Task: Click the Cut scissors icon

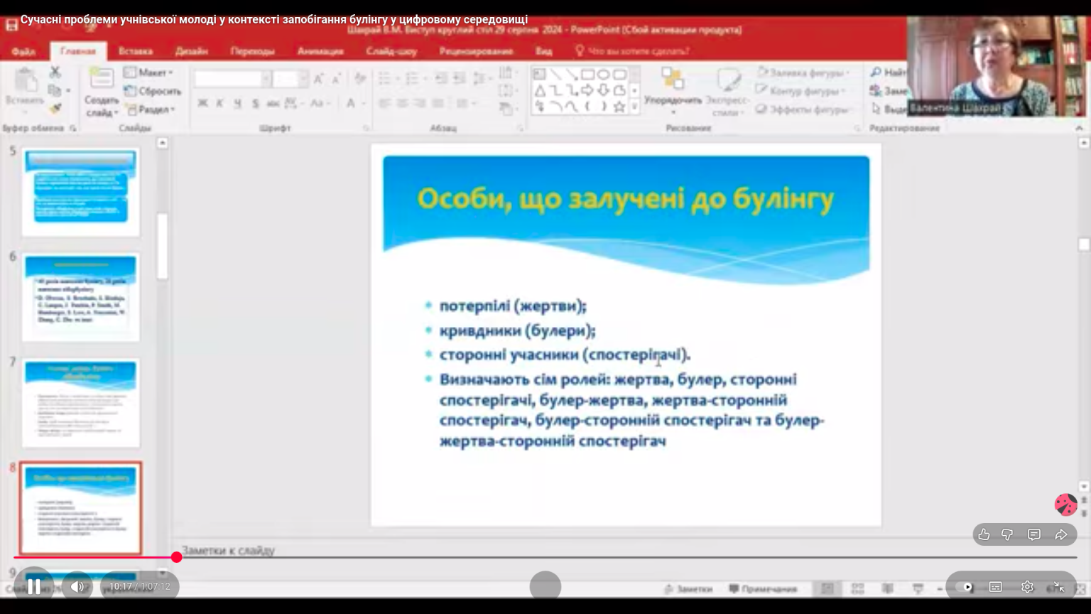Action: [x=55, y=72]
